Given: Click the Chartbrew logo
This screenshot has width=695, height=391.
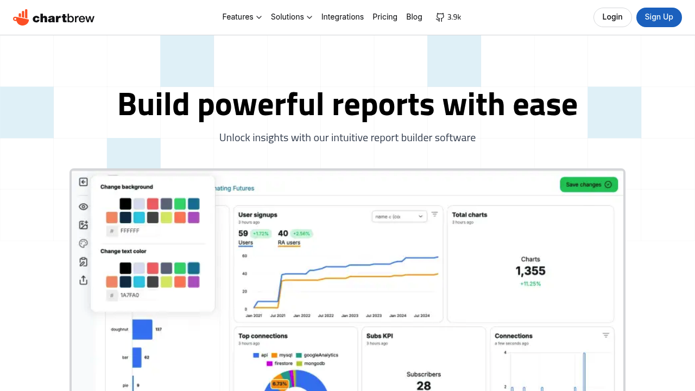Looking at the screenshot, I should coord(54,17).
